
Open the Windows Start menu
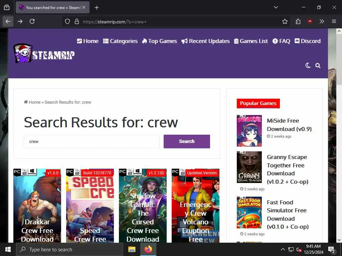8,249
